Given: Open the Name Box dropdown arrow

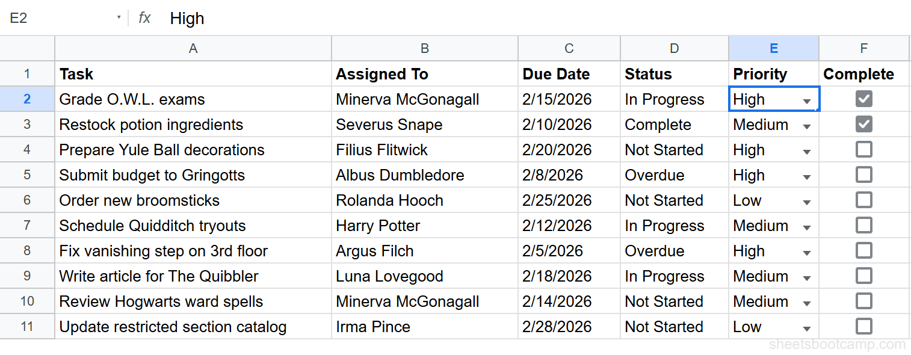Looking at the screenshot, I should (119, 18).
